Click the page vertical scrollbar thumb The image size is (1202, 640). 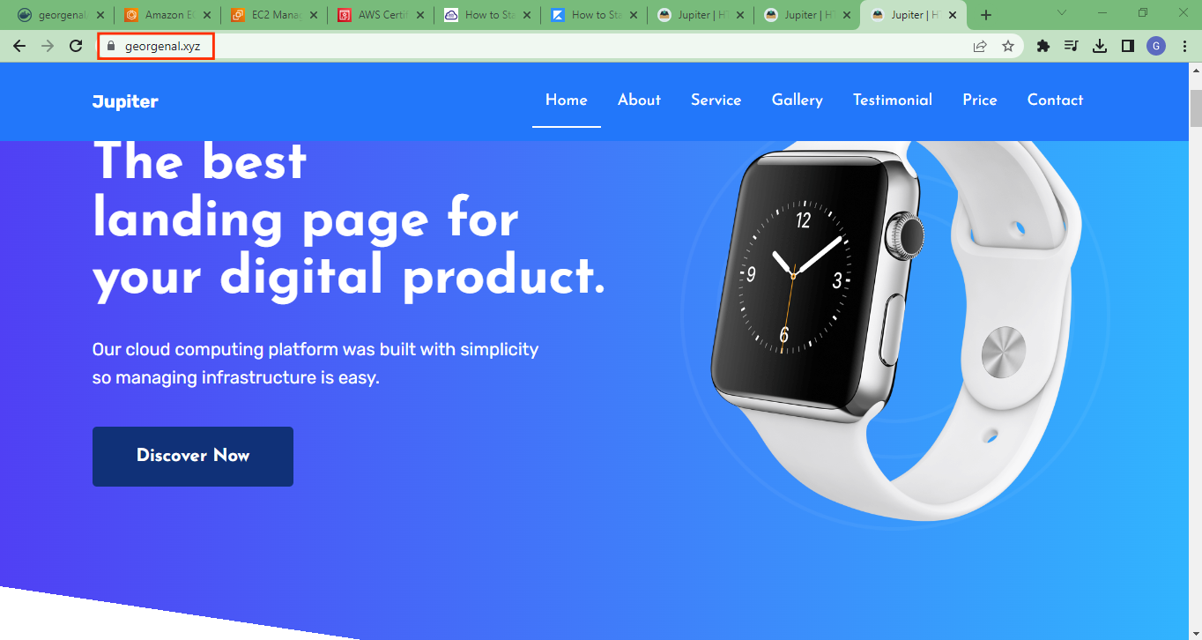(x=1195, y=108)
